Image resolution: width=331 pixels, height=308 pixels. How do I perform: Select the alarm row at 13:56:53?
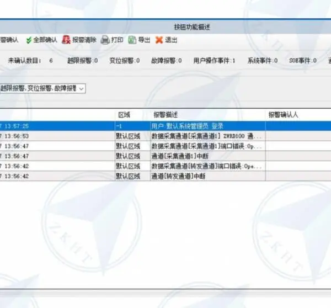tap(165, 136)
